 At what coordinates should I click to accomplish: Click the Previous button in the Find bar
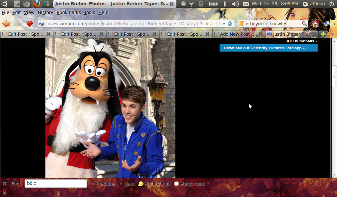pos(103,184)
